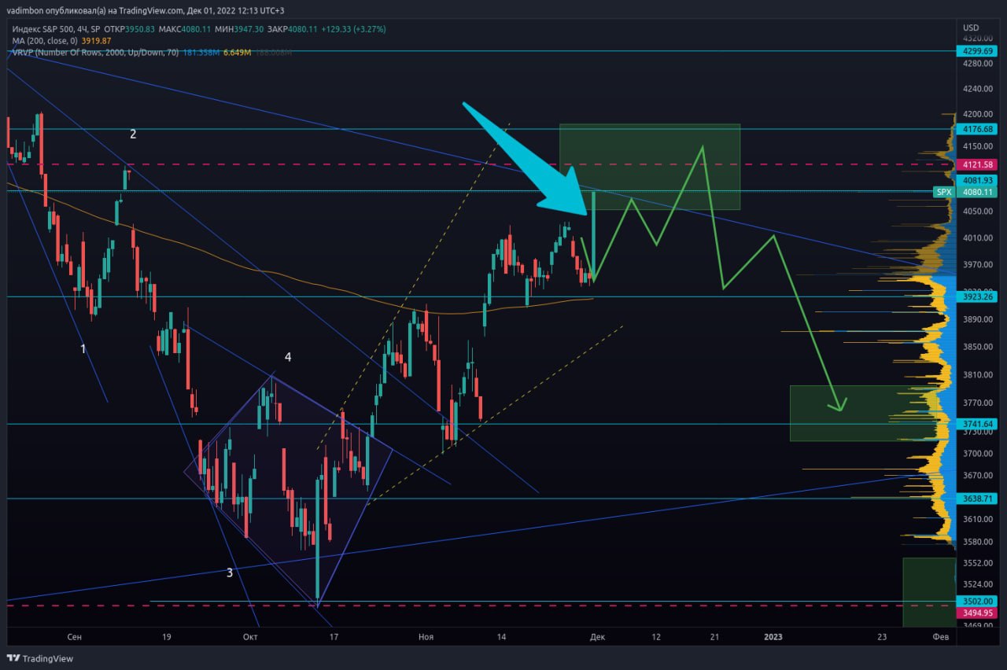Click the 3552.00 price axis tick
The image size is (1007, 670).
click(x=977, y=564)
